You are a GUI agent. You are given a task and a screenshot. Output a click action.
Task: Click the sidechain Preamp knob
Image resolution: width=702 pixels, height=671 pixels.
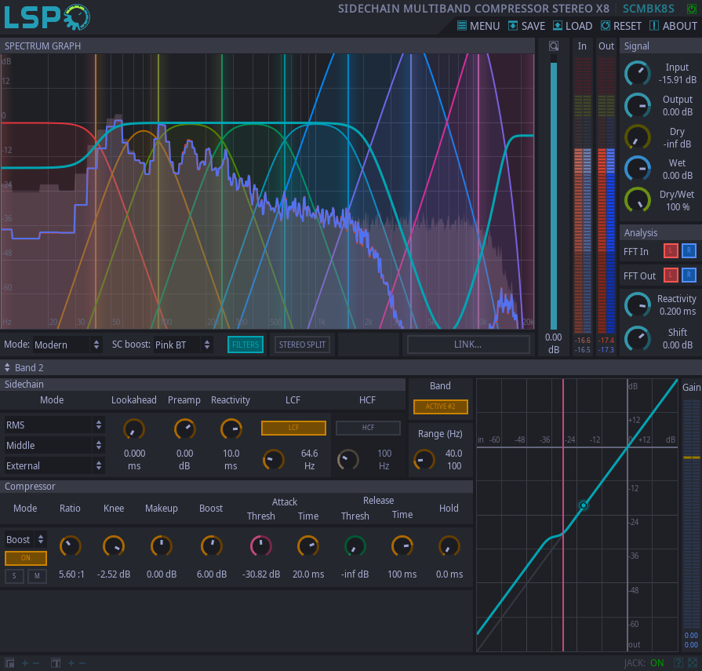point(184,429)
